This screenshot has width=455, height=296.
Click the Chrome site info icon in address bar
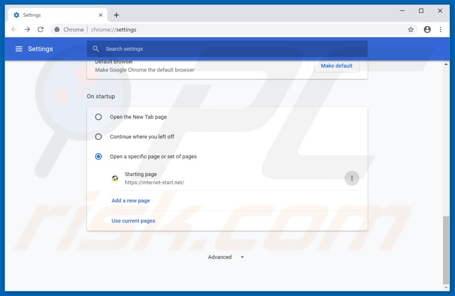(57, 29)
